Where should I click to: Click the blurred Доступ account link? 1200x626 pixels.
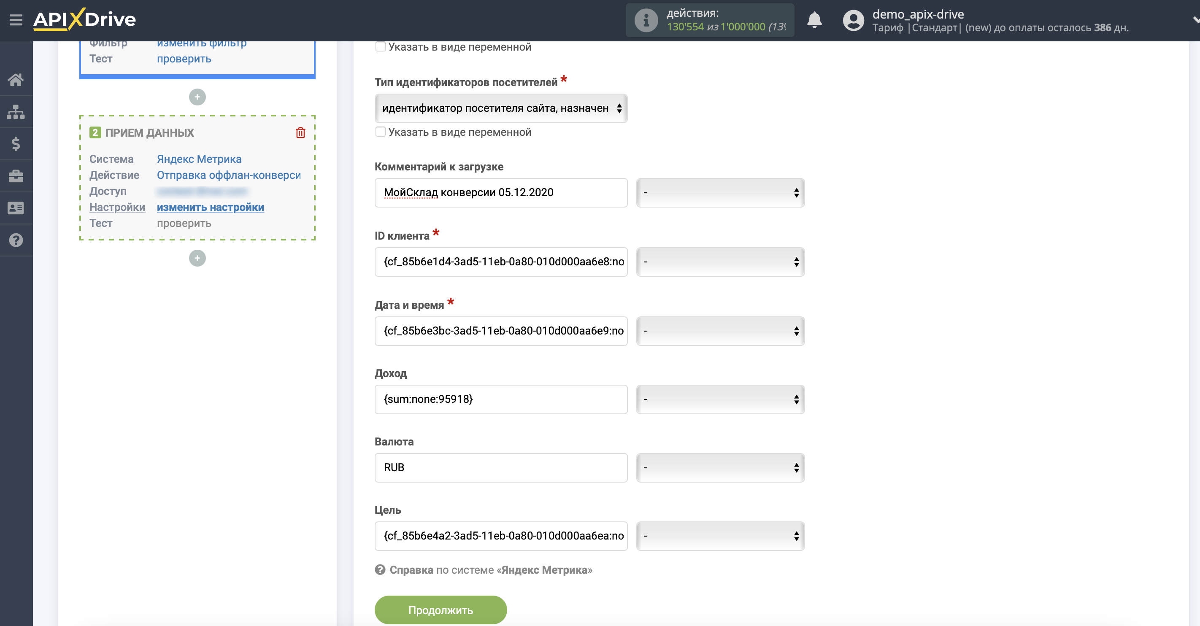202,192
